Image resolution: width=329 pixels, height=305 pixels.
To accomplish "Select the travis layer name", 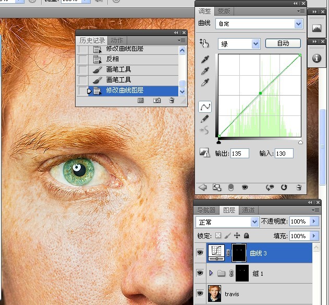I will (232, 294).
